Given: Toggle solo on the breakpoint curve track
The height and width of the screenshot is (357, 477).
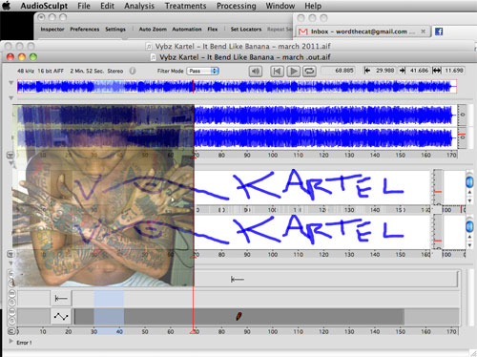Looking at the screenshot, I should coord(12,321).
